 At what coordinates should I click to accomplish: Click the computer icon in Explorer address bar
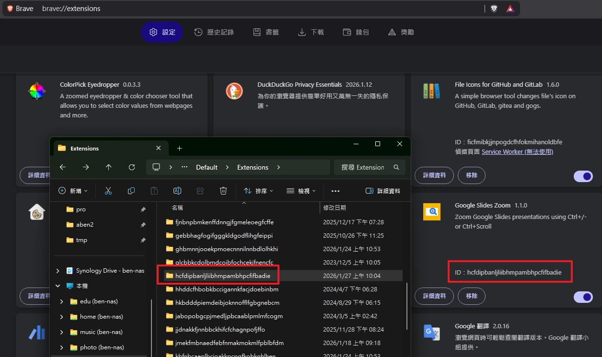(x=156, y=167)
